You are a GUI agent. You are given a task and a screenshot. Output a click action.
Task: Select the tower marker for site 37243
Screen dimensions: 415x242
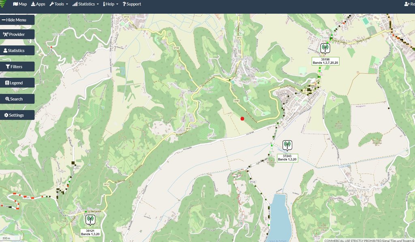coord(287,145)
